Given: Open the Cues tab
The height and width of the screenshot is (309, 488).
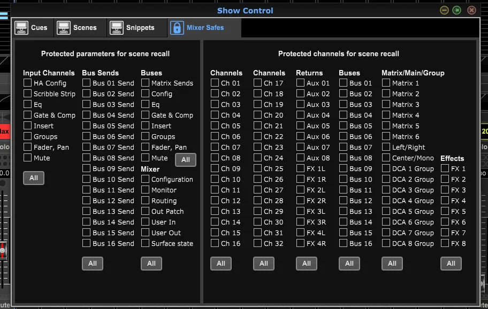Looking at the screenshot, I should point(33,28).
